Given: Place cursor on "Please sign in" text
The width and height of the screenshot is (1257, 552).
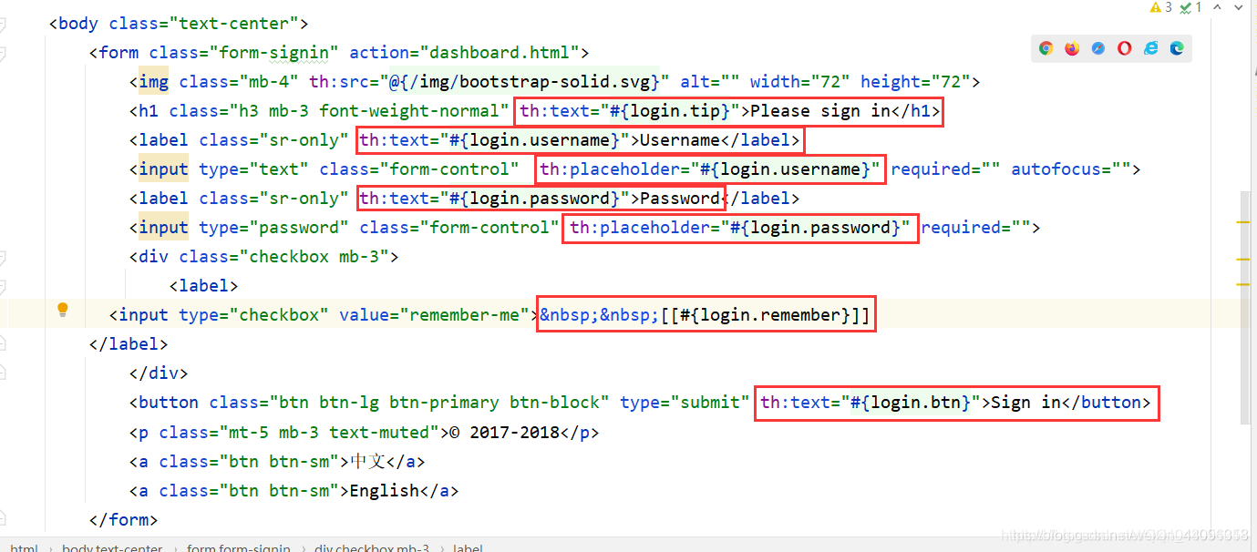Looking at the screenshot, I should pos(820,111).
